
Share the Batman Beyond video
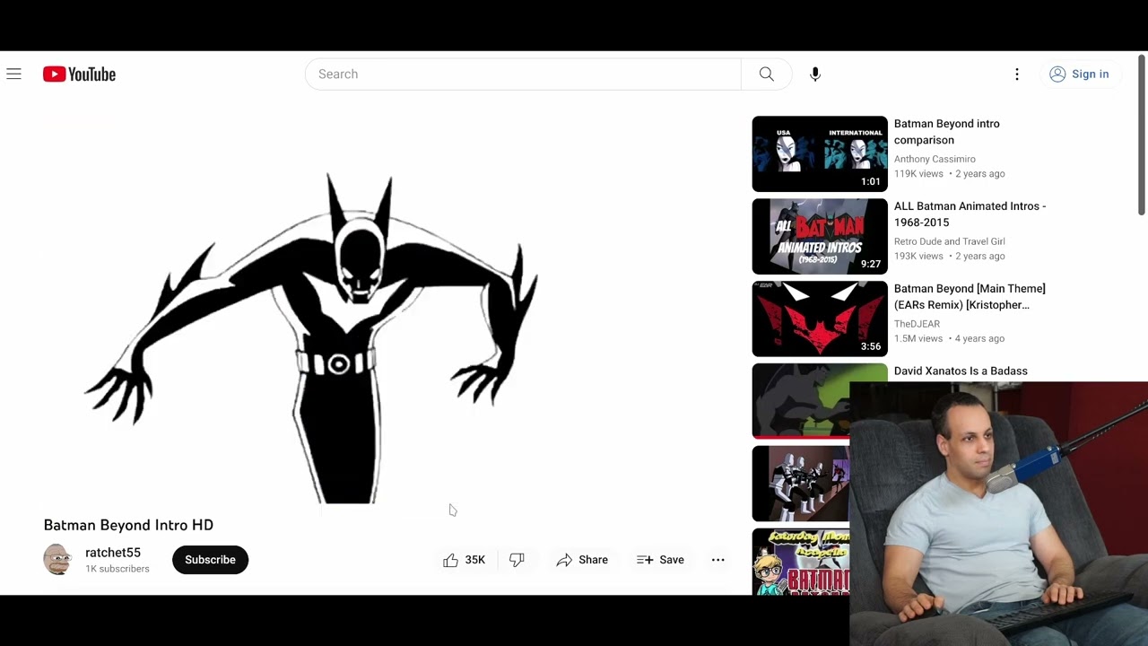click(582, 560)
